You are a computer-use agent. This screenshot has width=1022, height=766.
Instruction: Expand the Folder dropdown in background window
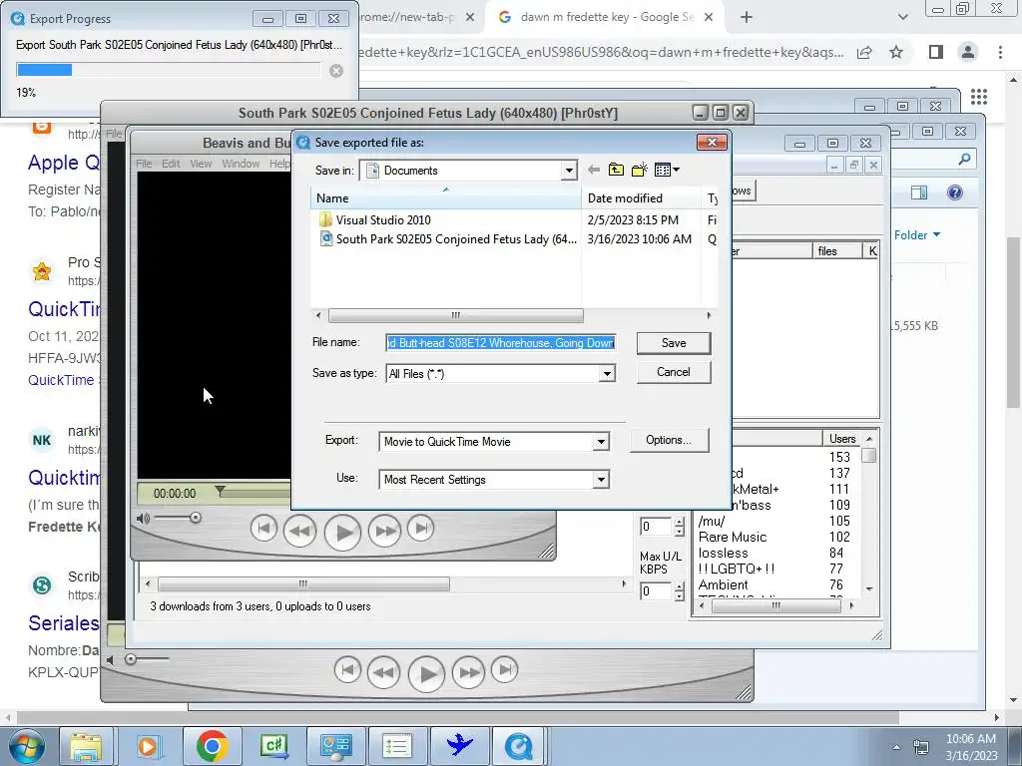(917, 235)
